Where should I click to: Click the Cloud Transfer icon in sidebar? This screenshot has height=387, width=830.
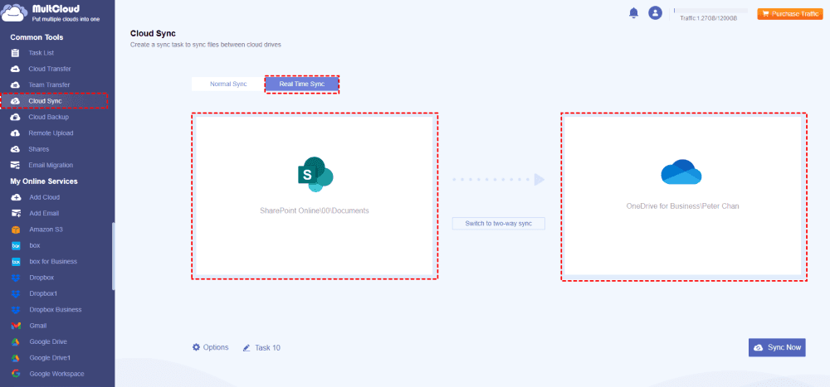pyautogui.click(x=16, y=69)
